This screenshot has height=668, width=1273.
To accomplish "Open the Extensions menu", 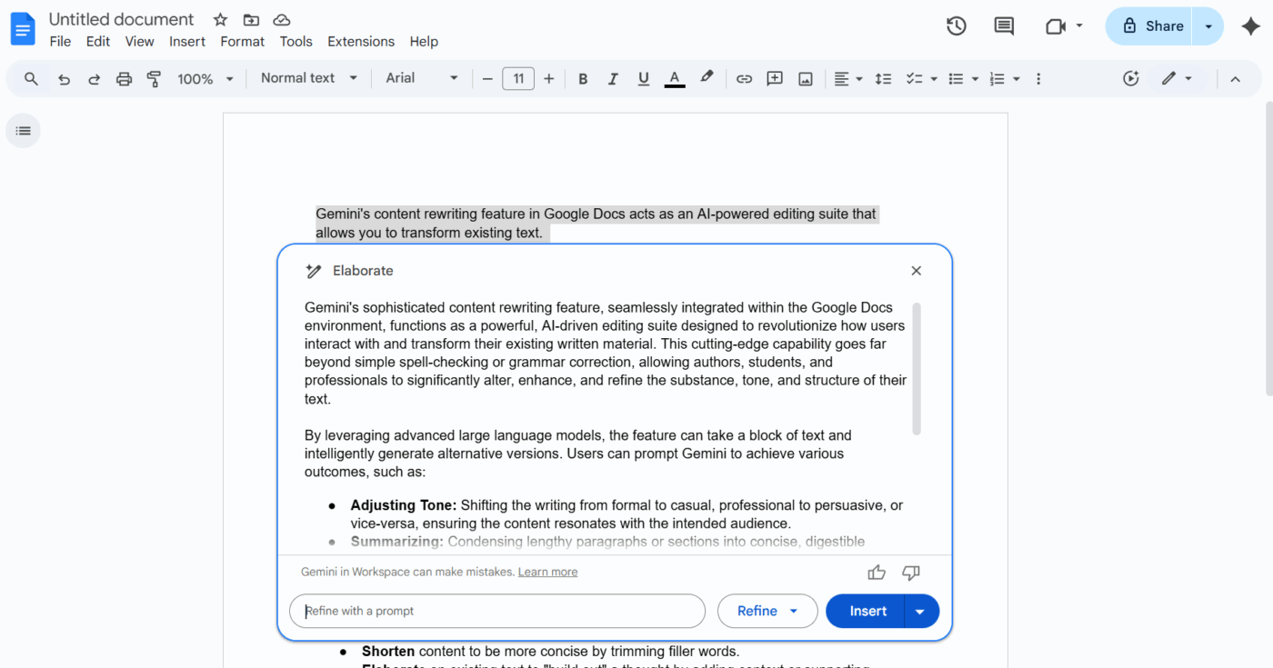I will (x=361, y=41).
